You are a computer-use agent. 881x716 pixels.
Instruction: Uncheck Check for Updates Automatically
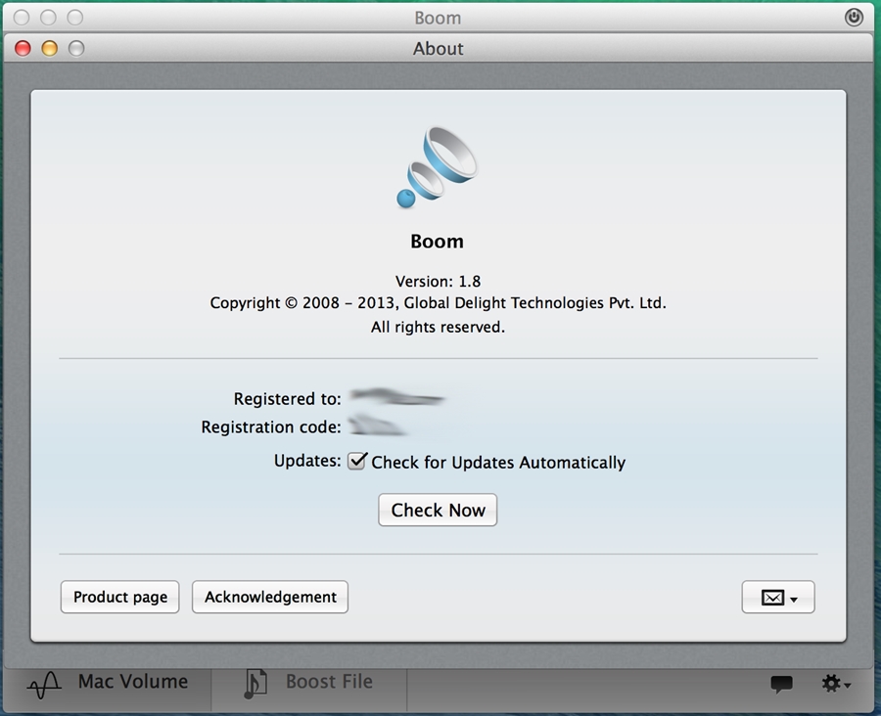click(356, 462)
